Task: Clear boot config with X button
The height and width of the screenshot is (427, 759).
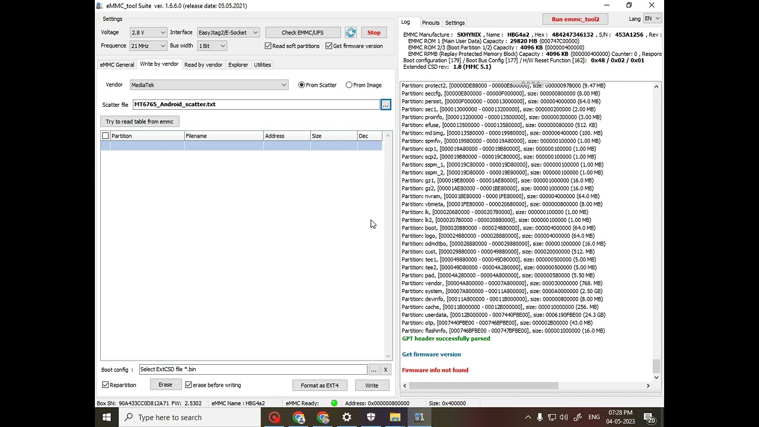Action: (385, 369)
